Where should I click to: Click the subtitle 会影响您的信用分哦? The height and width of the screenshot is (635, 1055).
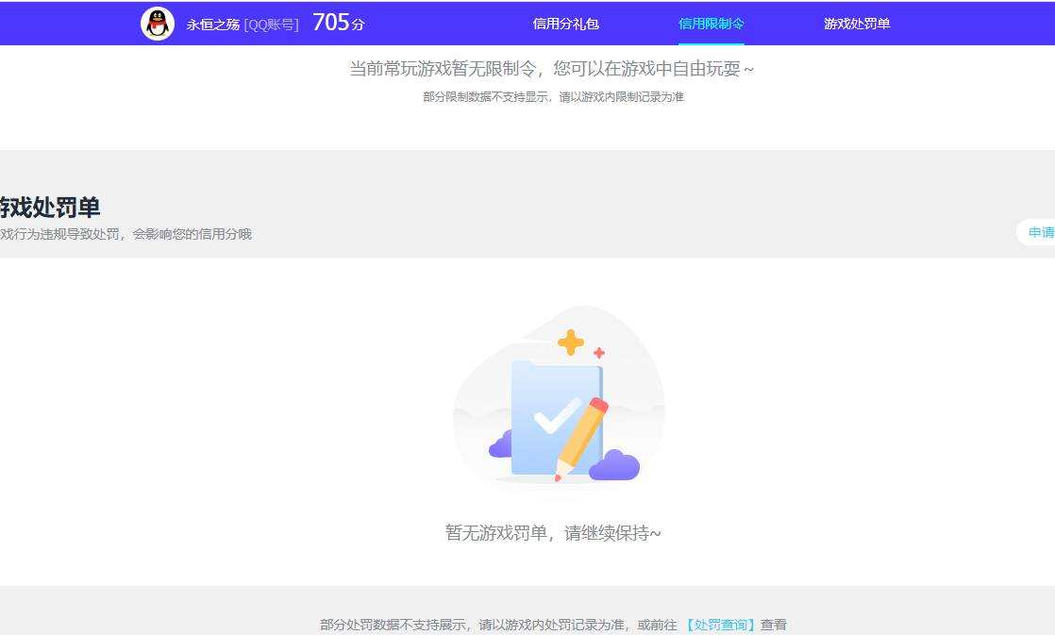coord(192,233)
